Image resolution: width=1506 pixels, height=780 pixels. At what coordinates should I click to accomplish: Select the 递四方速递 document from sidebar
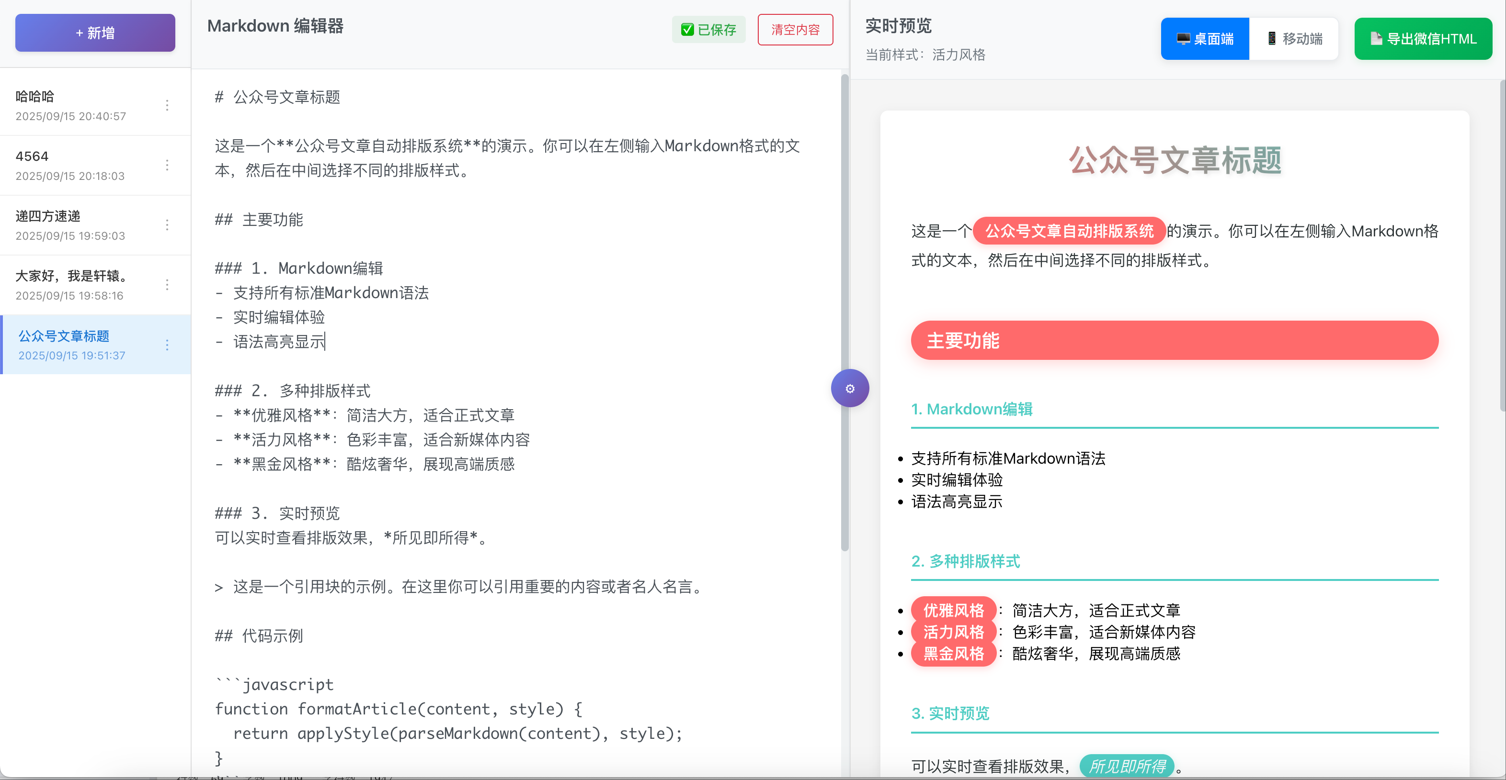[76, 225]
